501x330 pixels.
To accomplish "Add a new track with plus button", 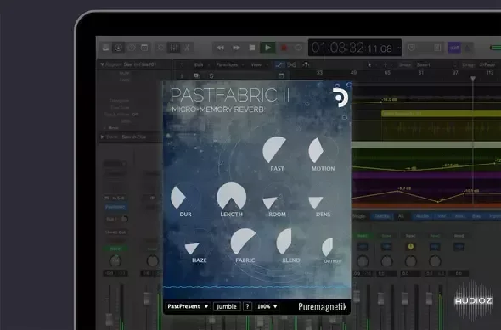I will (182, 76).
